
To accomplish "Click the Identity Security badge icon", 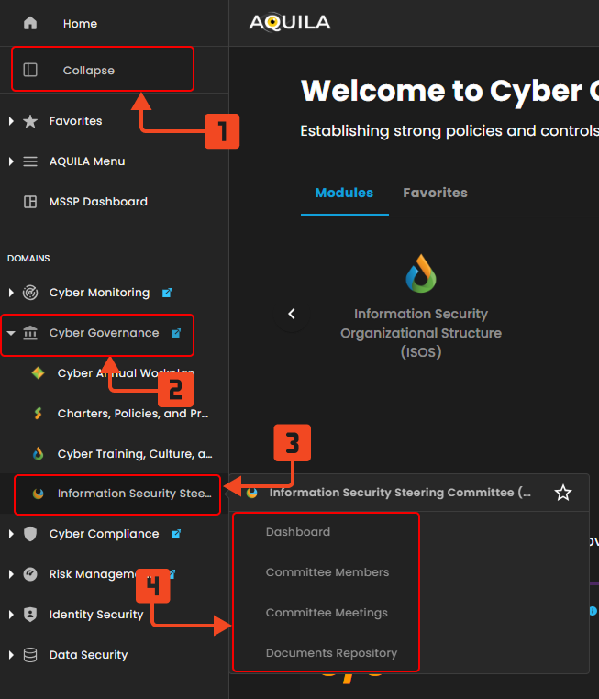I will tap(30, 615).
